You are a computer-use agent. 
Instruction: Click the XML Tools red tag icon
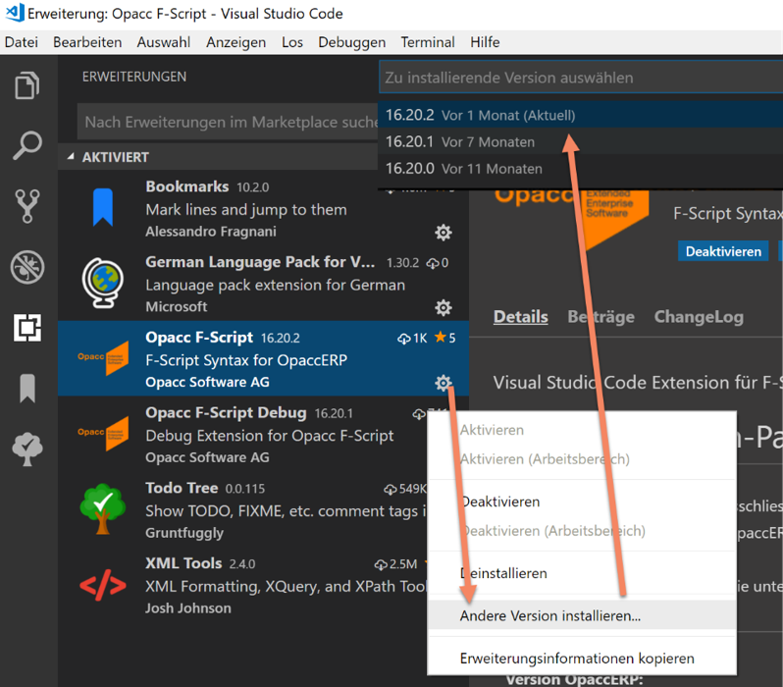[x=103, y=585]
